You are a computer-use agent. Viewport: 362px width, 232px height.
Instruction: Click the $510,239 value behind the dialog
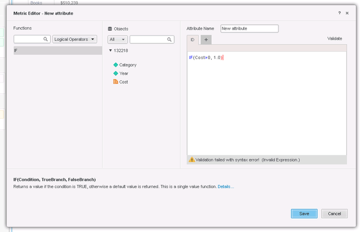(69, 3)
